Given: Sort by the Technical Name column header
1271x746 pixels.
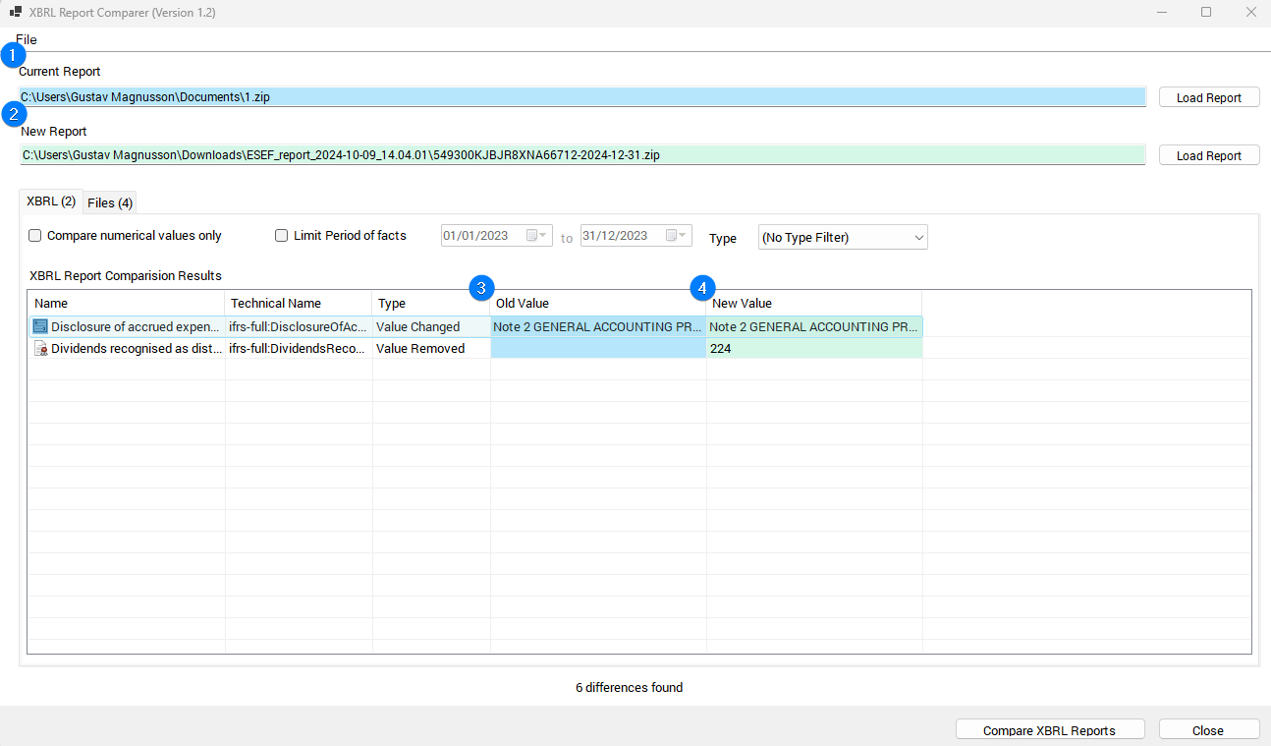Looking at the screenshot, I should pos(299,303).
